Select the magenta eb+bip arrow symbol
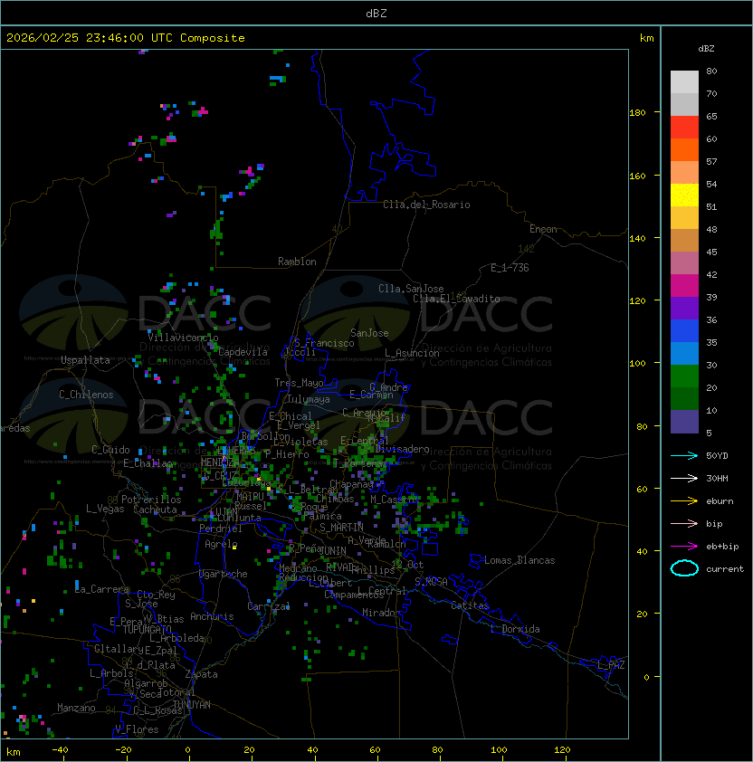 point(684,546)
